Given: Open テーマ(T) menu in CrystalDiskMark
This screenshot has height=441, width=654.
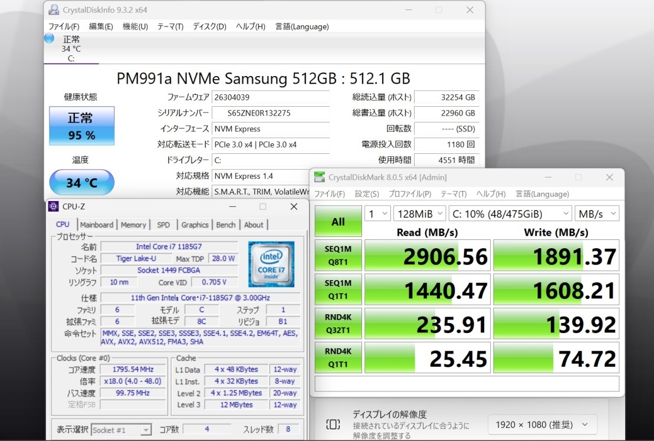Looking at the screenshot, I should (454, 194).
